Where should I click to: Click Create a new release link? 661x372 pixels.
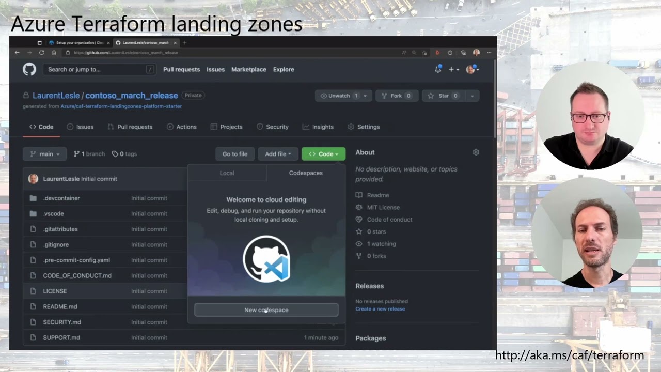380,309
